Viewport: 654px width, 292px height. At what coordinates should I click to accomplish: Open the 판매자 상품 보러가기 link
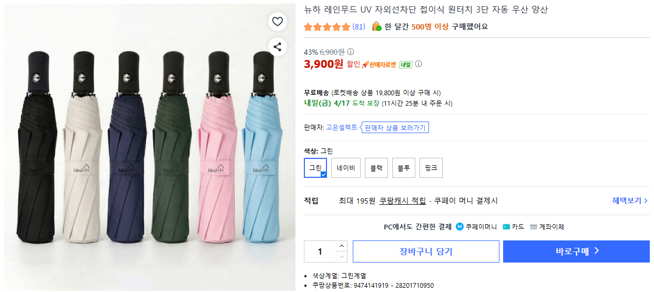coord(395,127)
